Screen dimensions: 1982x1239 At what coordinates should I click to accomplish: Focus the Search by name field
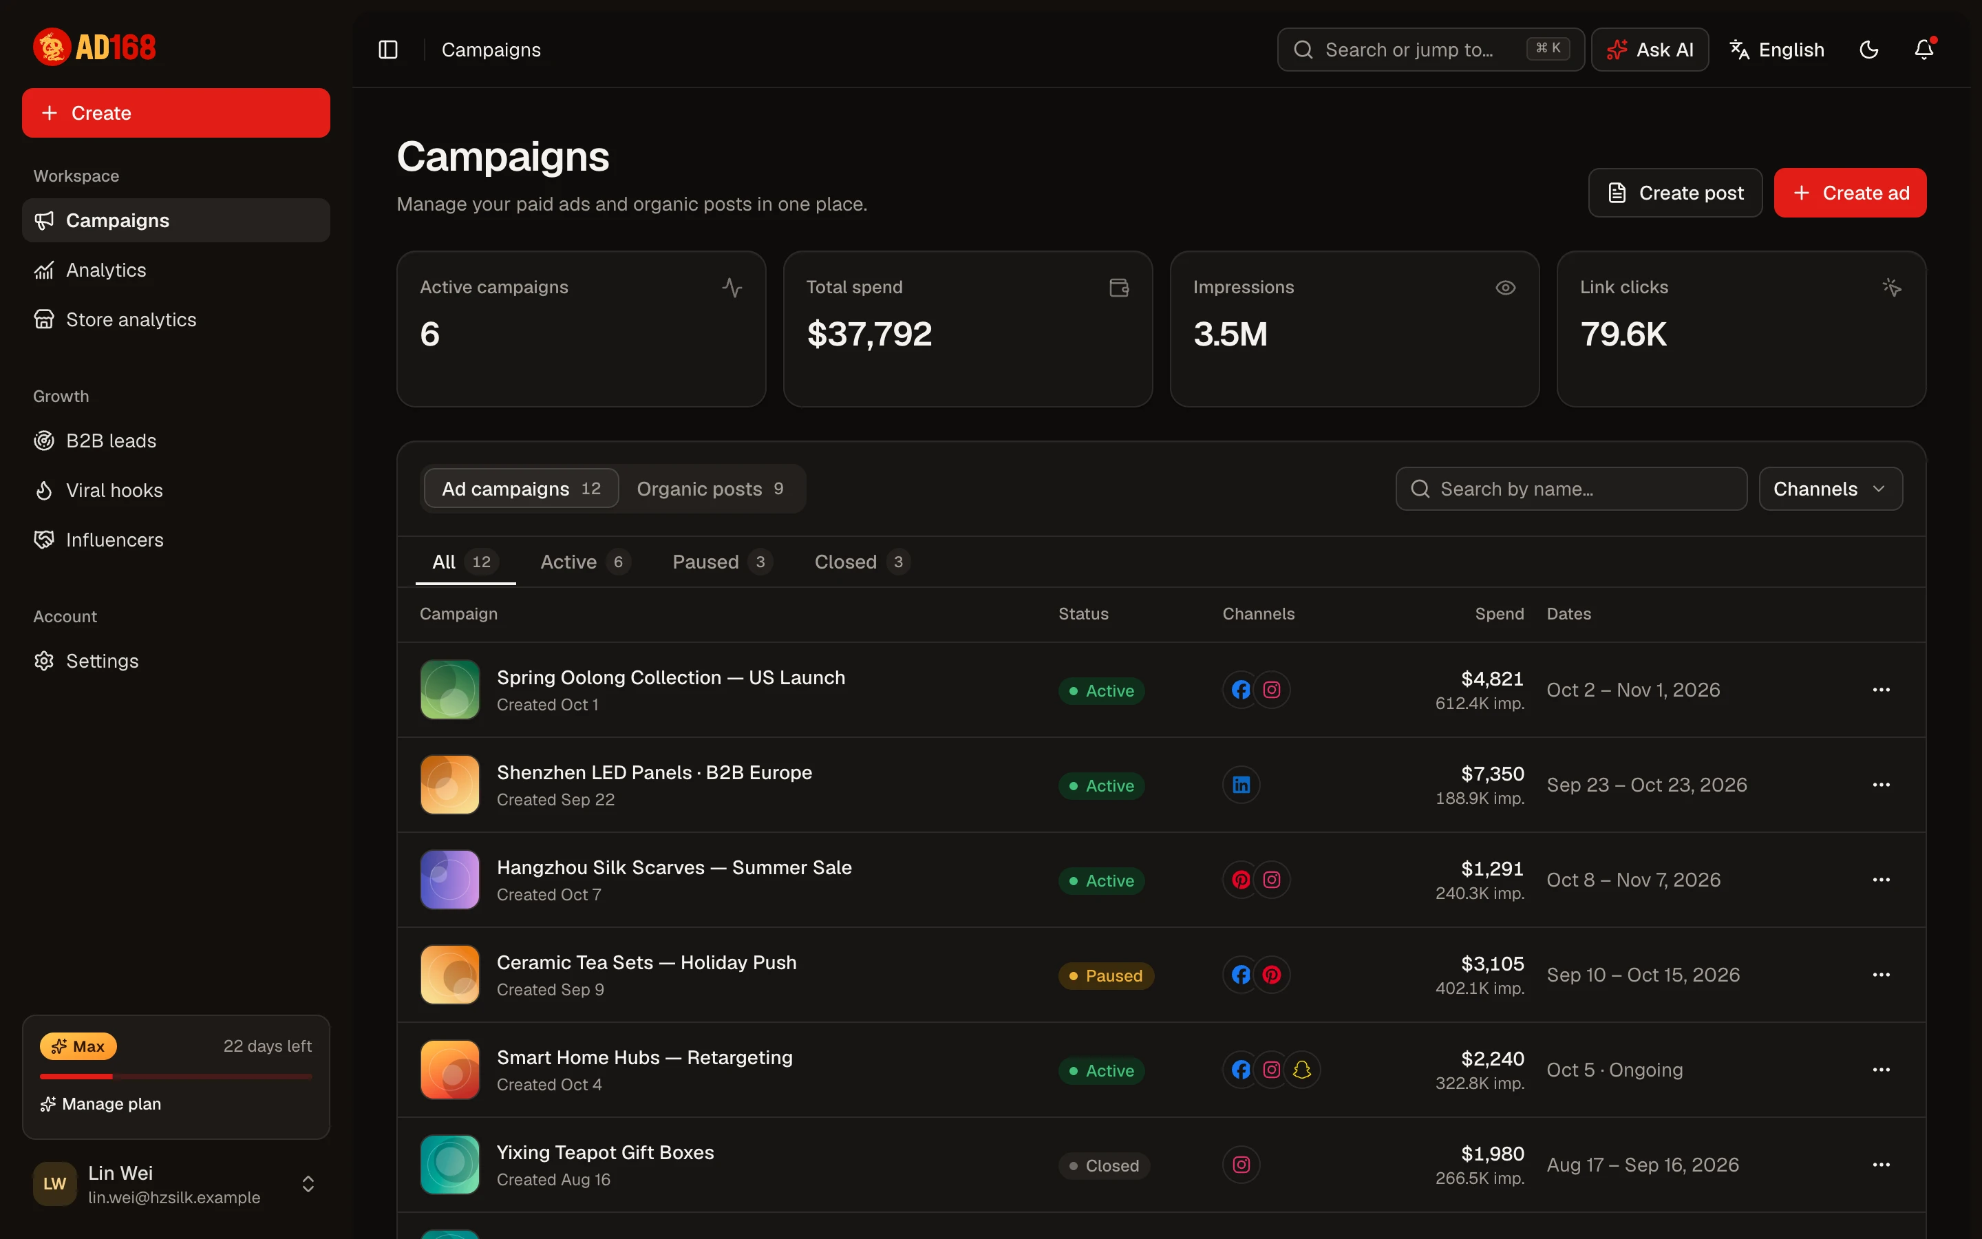coord(1571,489)
